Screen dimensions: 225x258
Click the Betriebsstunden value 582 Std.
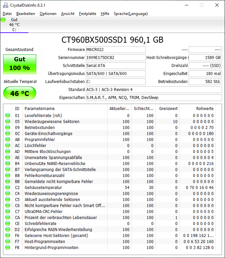(x=205, y=82)
